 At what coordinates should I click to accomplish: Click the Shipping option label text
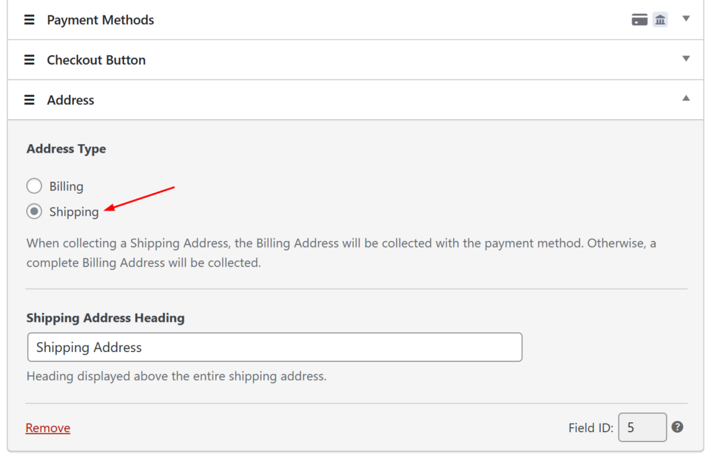click(x=74, y=213)
